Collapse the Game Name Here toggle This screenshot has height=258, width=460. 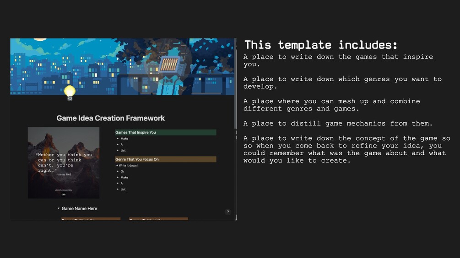(x=59, y=209)
